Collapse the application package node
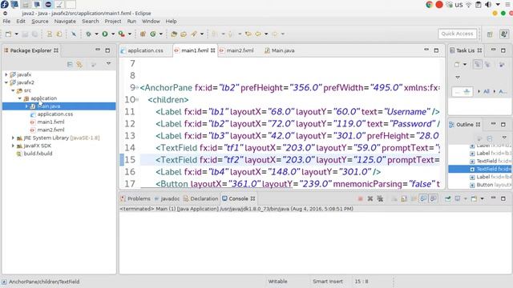Viewport: 513px width, 288px height. (20, 98)
